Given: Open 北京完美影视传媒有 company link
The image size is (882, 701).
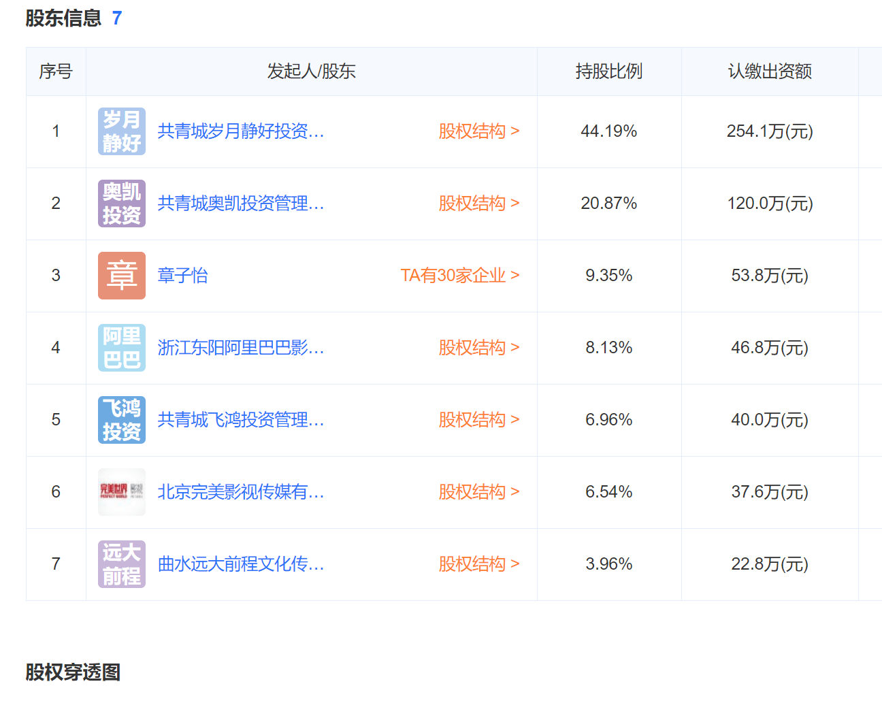Looking at the screenshot, I should pos(241,492).
